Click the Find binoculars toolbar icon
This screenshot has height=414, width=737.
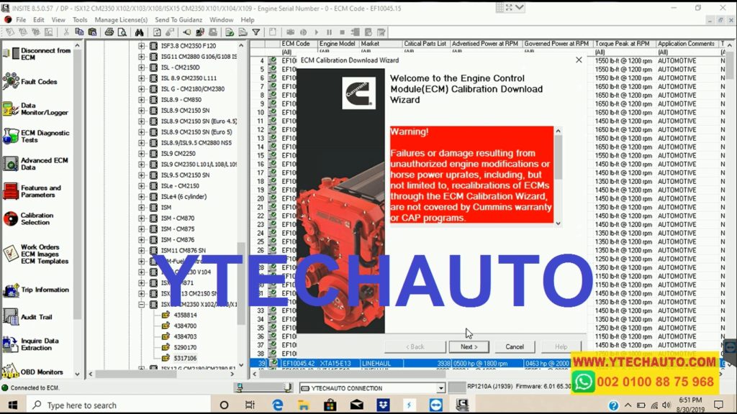coord(139,32)
